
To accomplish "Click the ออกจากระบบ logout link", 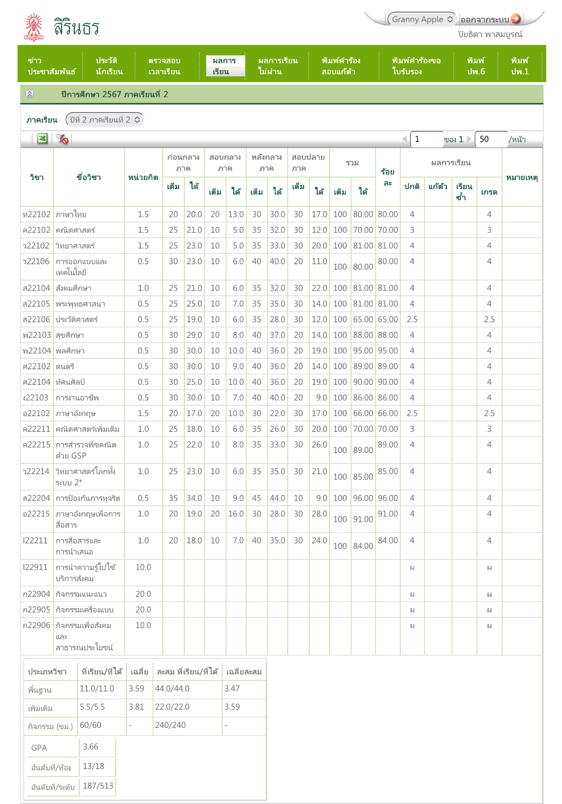I will 485,19.
